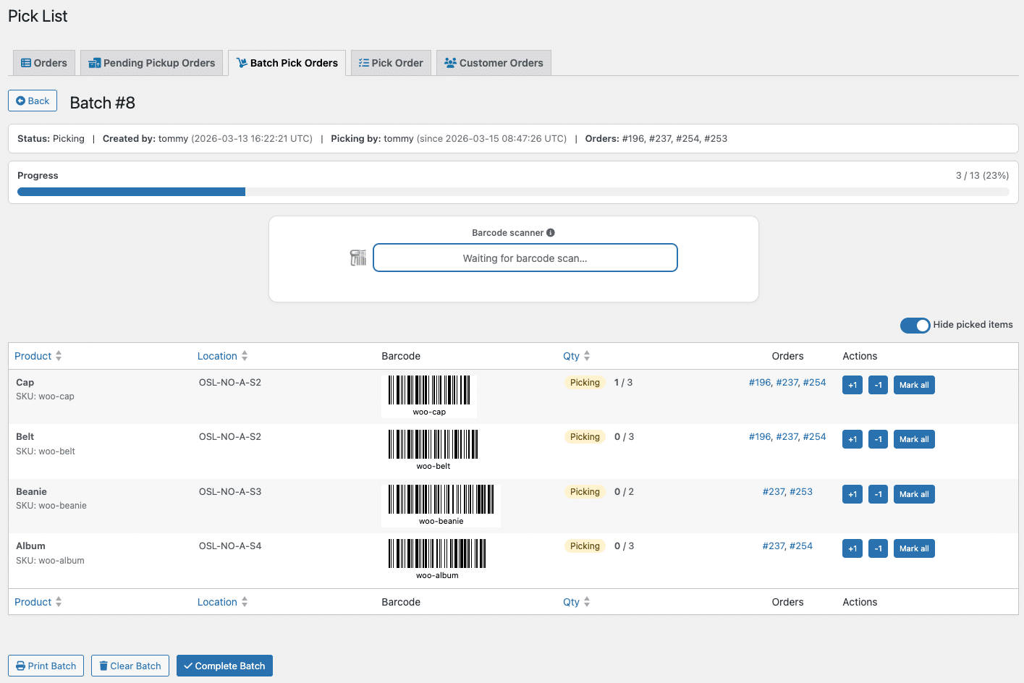Image resolution: width=1024 pixels, height=683 pixels.
Task: Sort table by Qty column header
Action: [x=571, y=356]
